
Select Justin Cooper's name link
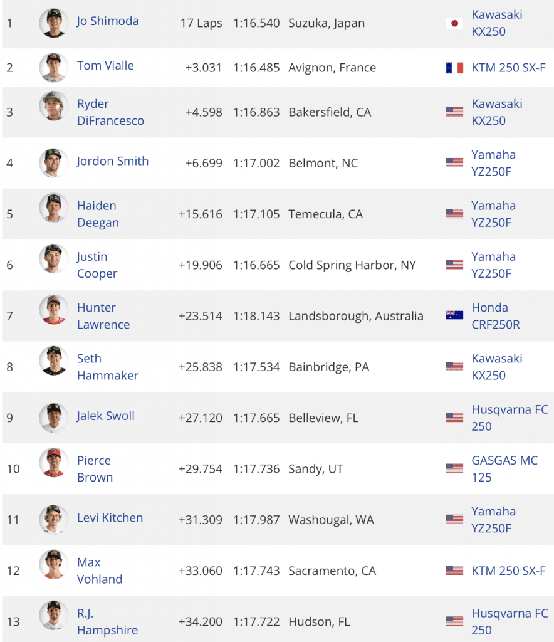tap(92, 265)
